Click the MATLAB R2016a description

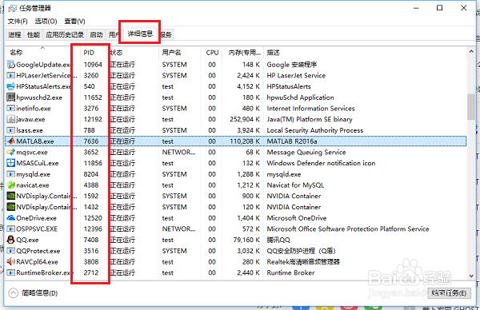292,141
